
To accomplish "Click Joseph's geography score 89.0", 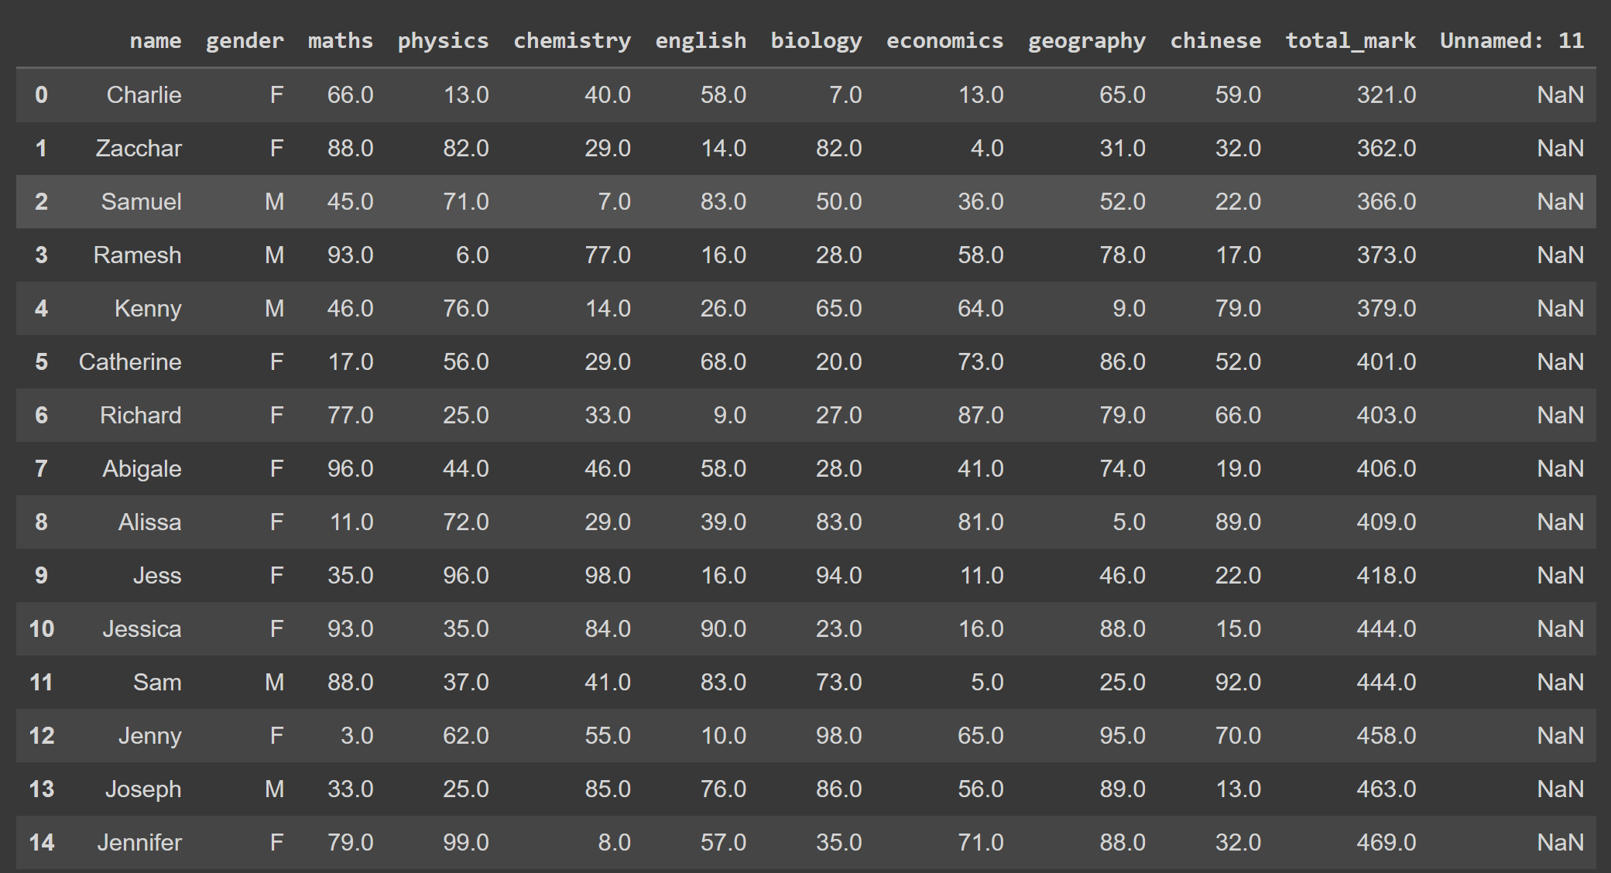I will point(1122,789).
